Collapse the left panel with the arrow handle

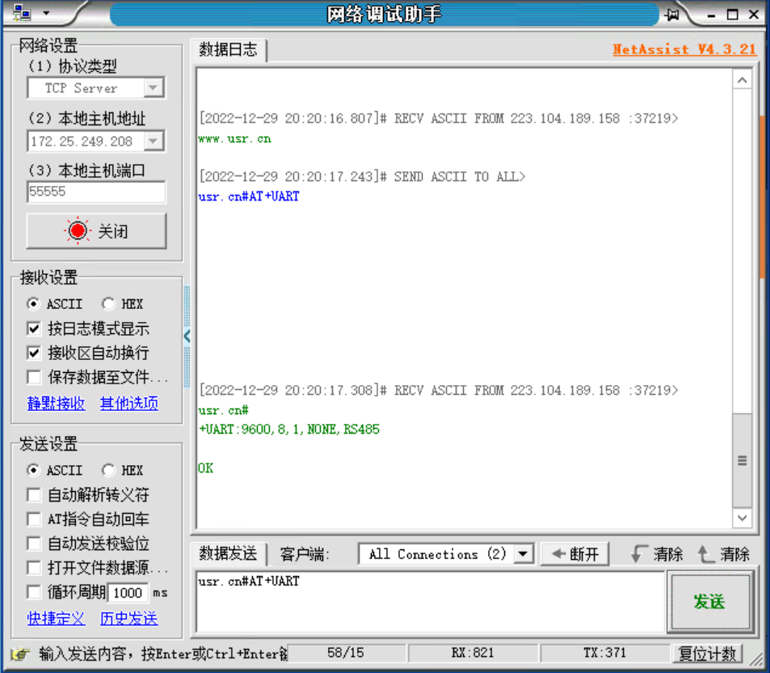pyautogui.click(x=187, y=336)
